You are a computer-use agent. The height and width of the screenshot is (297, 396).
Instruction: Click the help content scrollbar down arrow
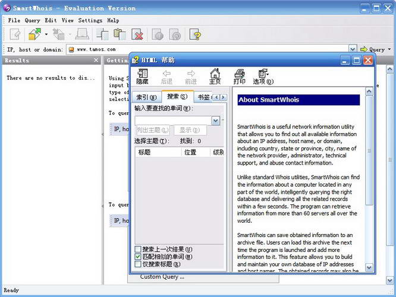coord(369,267)
